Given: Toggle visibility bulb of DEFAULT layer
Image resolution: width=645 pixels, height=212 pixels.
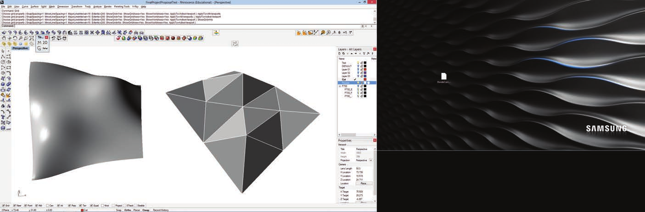Looking at the screenshot, I should [358, 66].
